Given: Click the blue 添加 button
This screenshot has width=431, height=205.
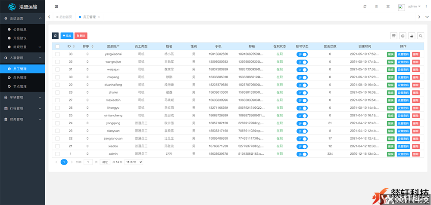Looking at the screenshot, I should [x=67, y=36].
